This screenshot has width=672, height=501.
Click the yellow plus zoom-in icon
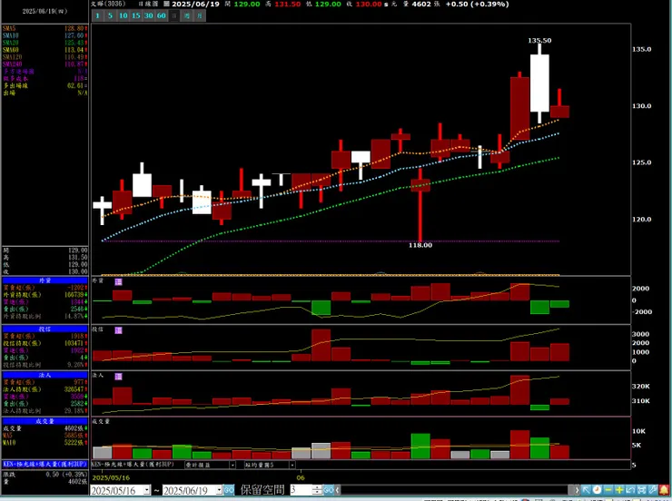pos(619,490)
